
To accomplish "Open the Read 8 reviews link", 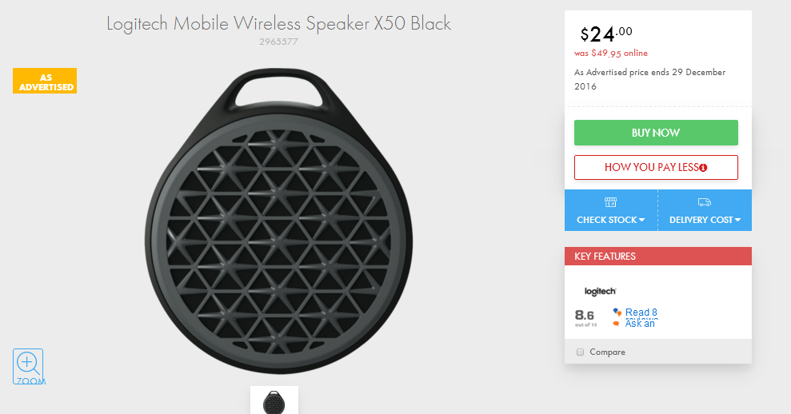I will (x=641, y=312).
